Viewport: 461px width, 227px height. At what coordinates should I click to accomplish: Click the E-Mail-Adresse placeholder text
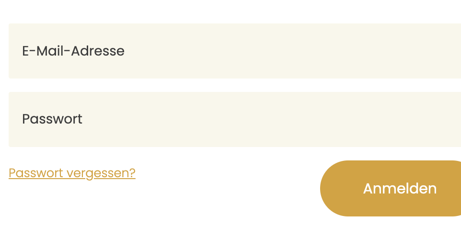coord(73,51)
